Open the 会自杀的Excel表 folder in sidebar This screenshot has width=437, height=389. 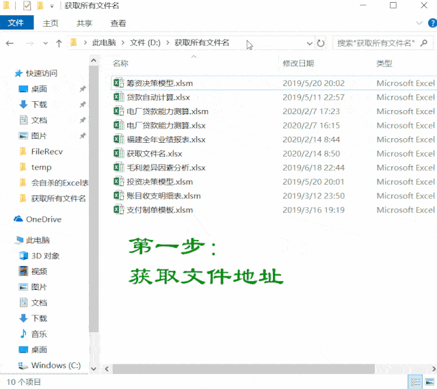coord(59,183)
